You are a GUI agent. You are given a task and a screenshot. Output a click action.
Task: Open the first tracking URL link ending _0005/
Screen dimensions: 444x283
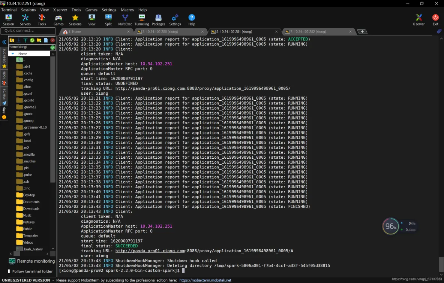point(203,88)
